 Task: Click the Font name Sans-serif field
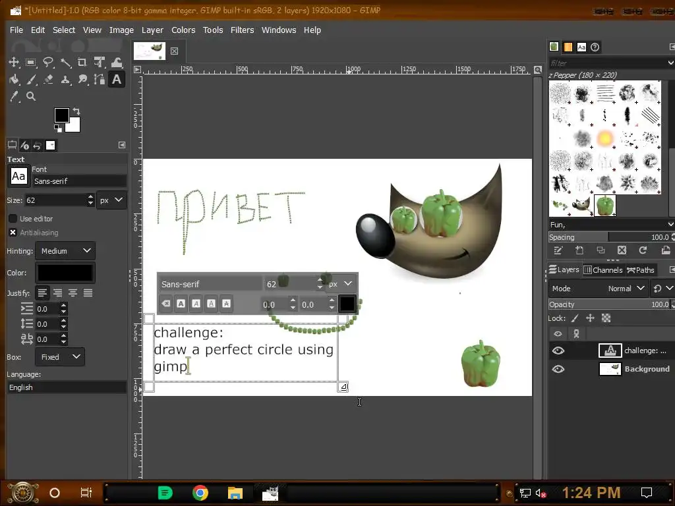click(x=80, y=181)
